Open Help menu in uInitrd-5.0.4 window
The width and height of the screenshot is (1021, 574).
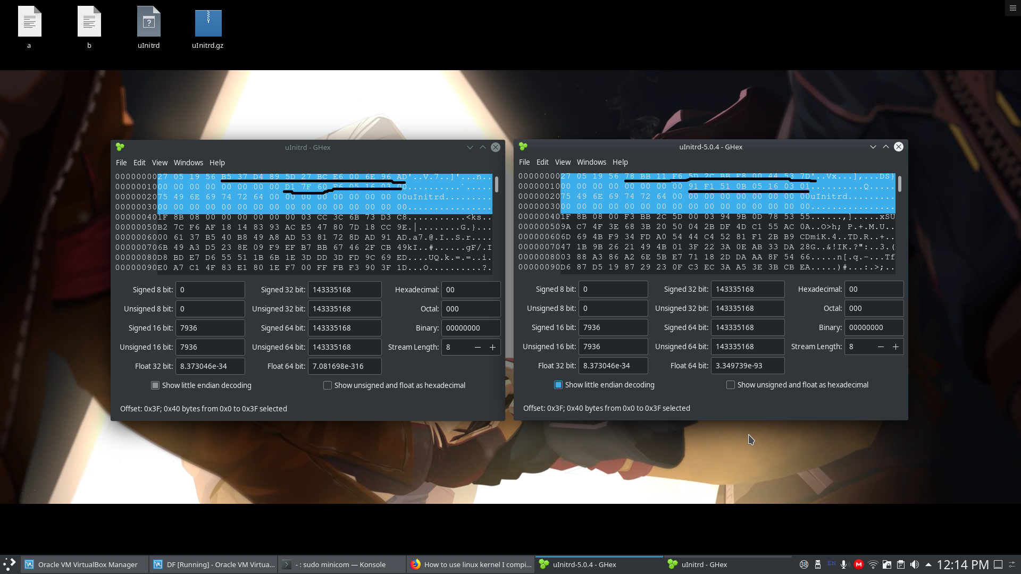tap(620, 162)
